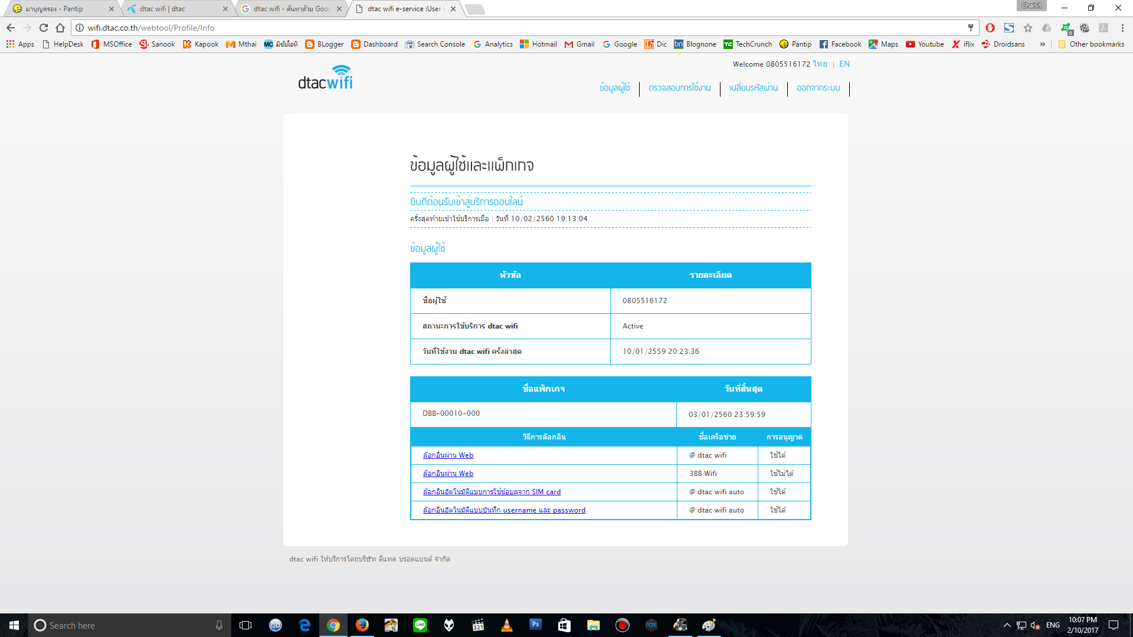
Task: Open Other bookmarks folder
Action: 1091,44
